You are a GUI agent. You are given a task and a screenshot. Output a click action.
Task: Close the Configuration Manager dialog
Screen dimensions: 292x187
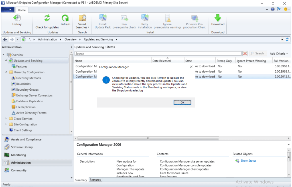tap(191, 67)
